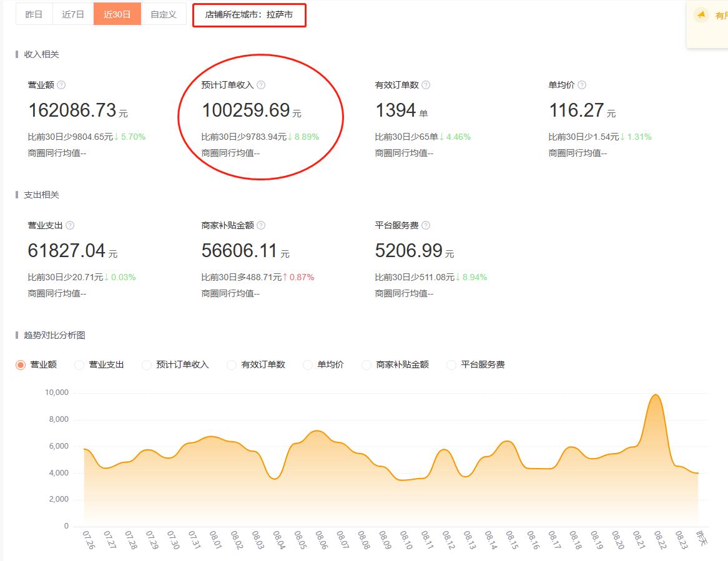
Task: Open the 有效订单数 help tooltip icon
Action: (x=426, y=85)
